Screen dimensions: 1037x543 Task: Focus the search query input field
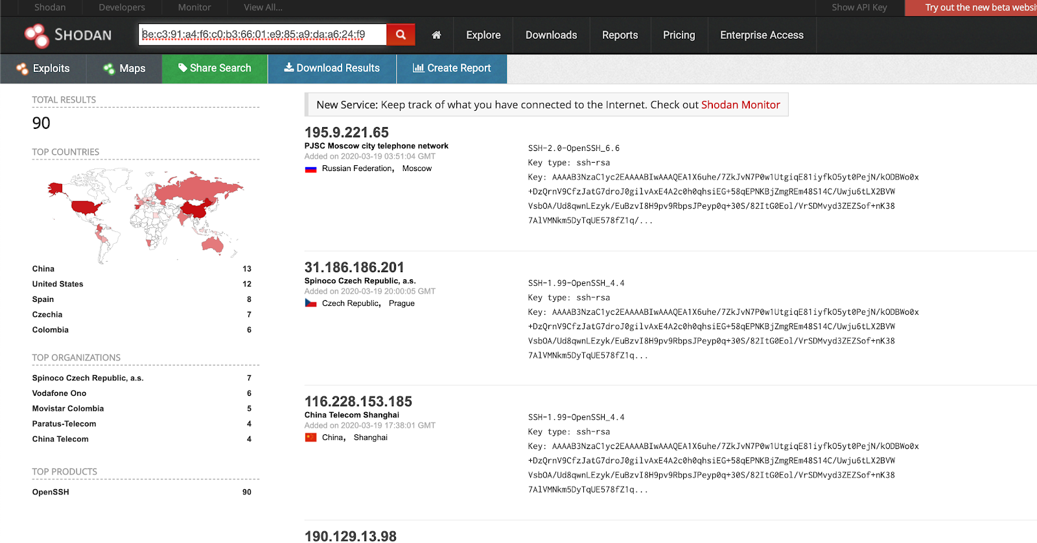pos(262,35)
